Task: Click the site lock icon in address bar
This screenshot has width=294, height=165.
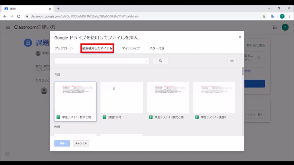Action: click(x=27, y=16)
